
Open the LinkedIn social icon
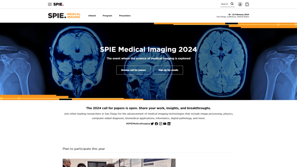click(x=169, y=124)
